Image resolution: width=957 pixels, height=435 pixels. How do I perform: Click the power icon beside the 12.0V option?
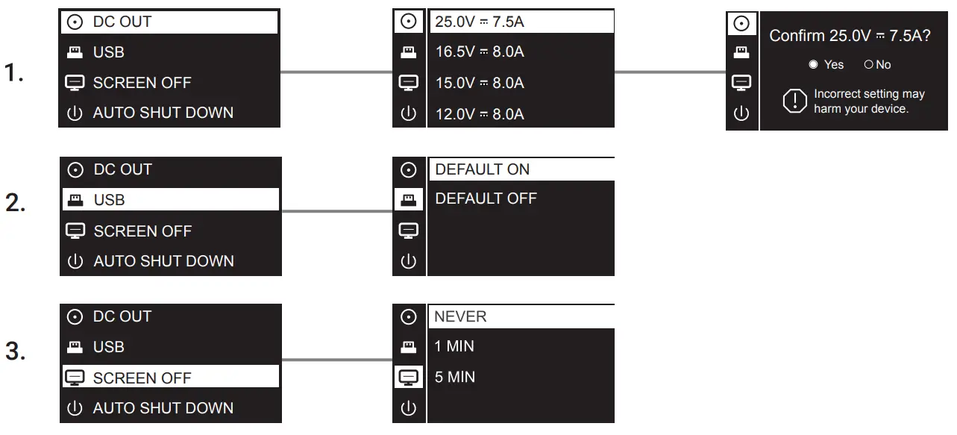tap(408, 114)
